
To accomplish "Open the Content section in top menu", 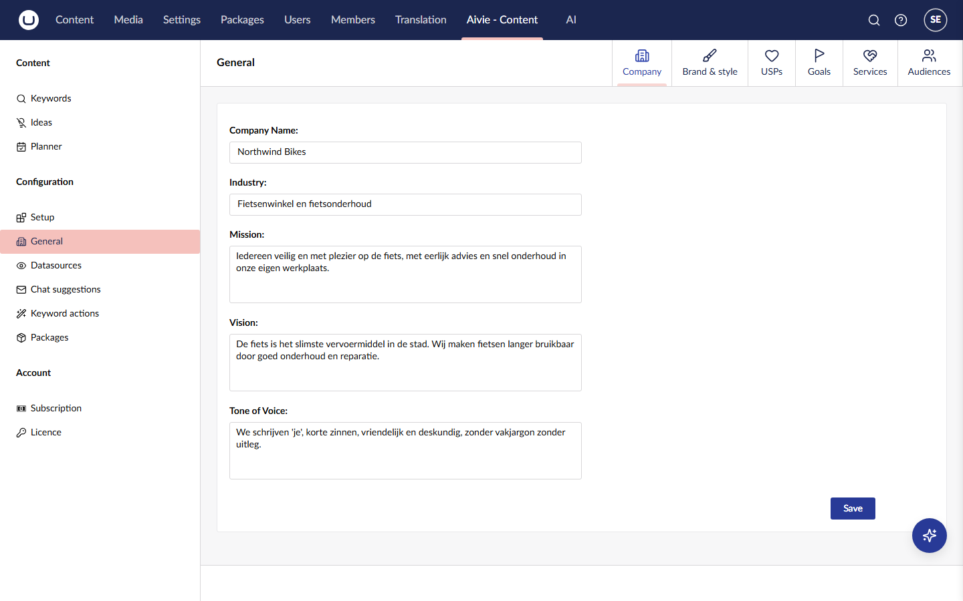I will point(74,20).
